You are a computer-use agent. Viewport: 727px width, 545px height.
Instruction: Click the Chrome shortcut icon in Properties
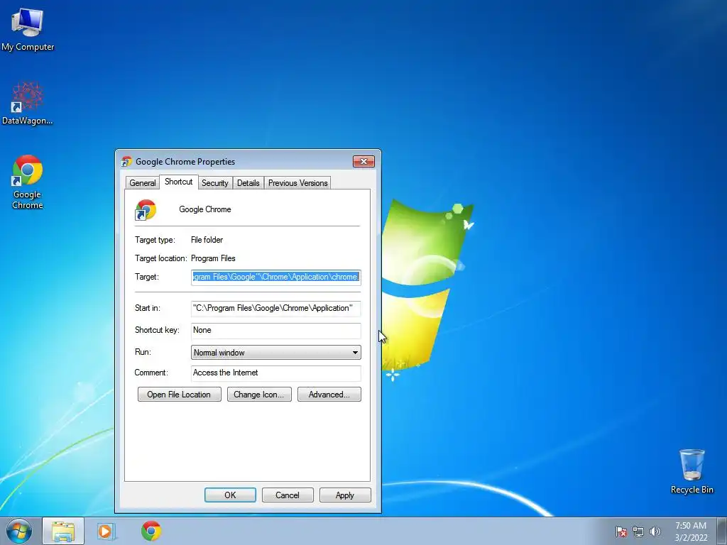[x=146, y=210]
